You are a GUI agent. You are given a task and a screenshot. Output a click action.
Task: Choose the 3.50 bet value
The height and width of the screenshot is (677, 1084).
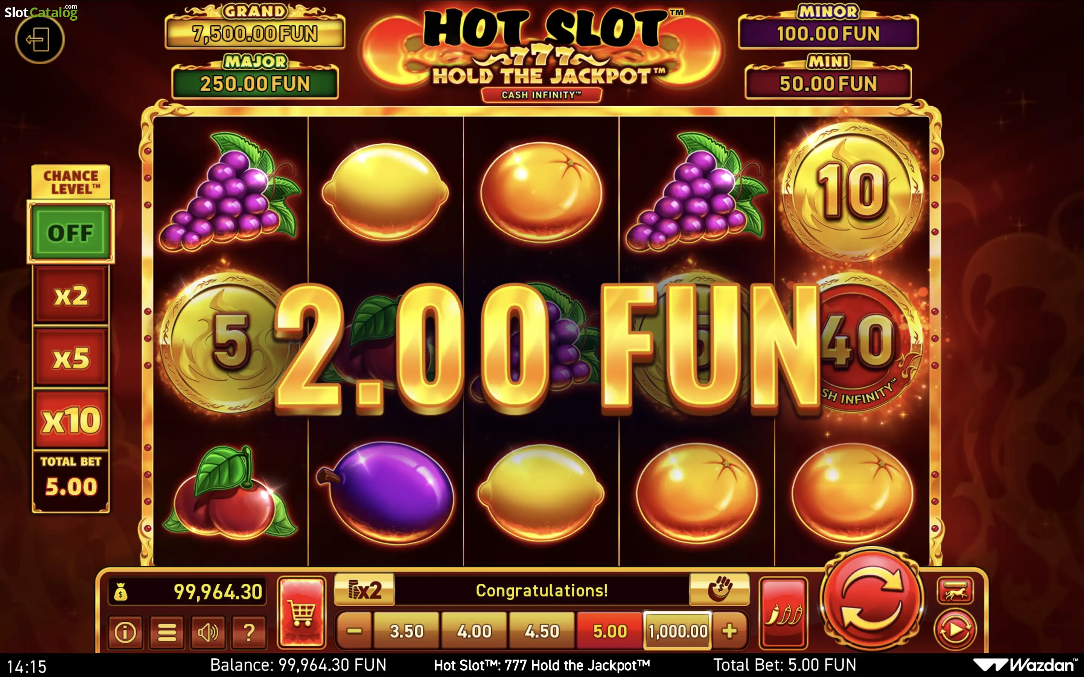pos(406,631)
